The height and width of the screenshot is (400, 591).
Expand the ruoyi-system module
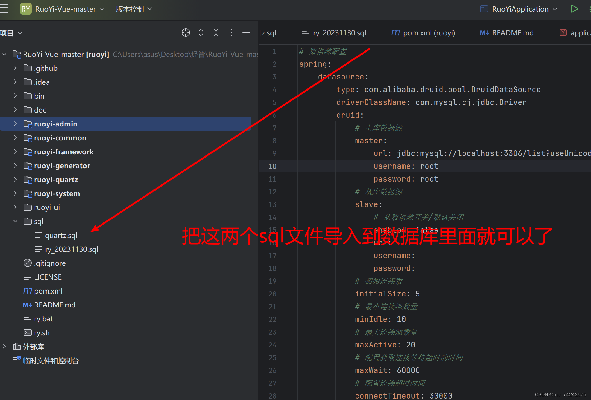(x=15, y=193)
